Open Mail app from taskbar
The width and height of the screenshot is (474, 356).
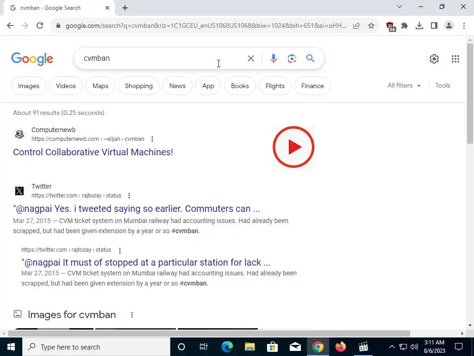(x=295, y=347)
